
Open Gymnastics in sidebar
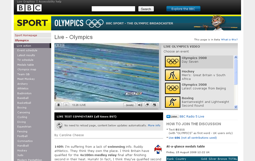[x=25, y=141]
